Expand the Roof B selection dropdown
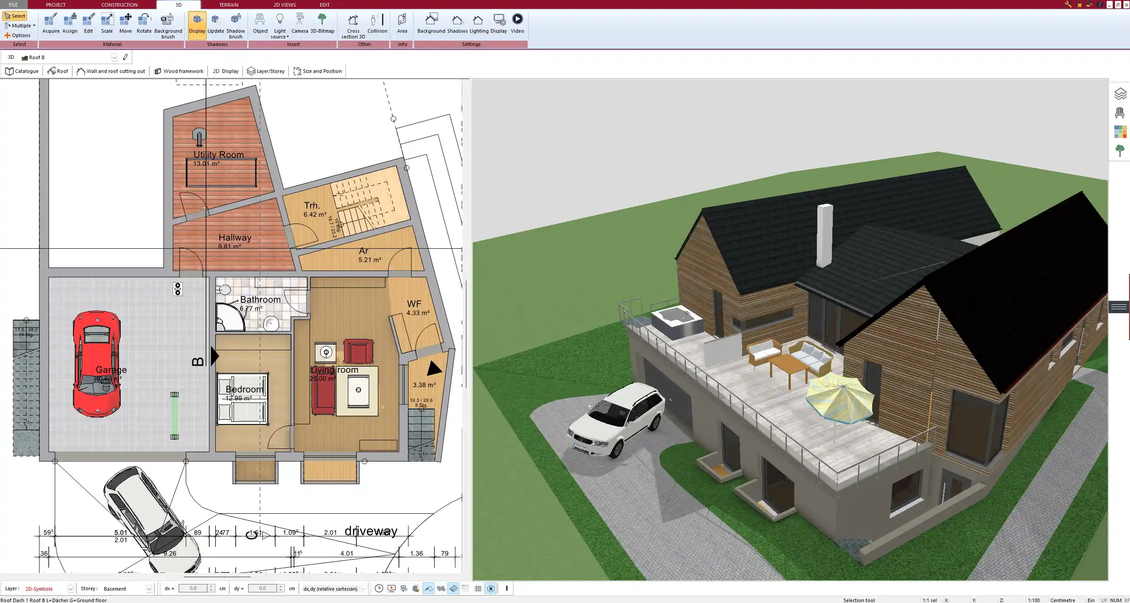The width and height of the screenshot is (1130, 603). (114, 57)
